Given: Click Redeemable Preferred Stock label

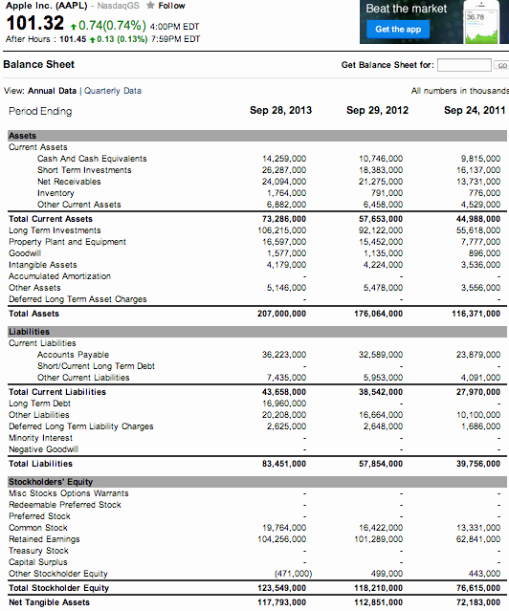Looking at the screenshot, I should pyautogui.click(x=65, y=505).
